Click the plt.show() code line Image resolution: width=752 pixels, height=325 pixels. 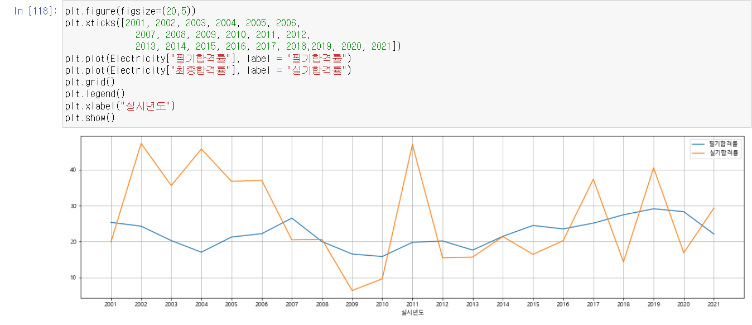90,118
